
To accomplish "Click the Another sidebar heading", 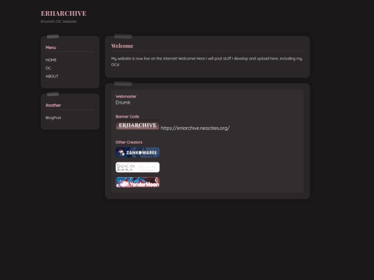I will [53, 105].
